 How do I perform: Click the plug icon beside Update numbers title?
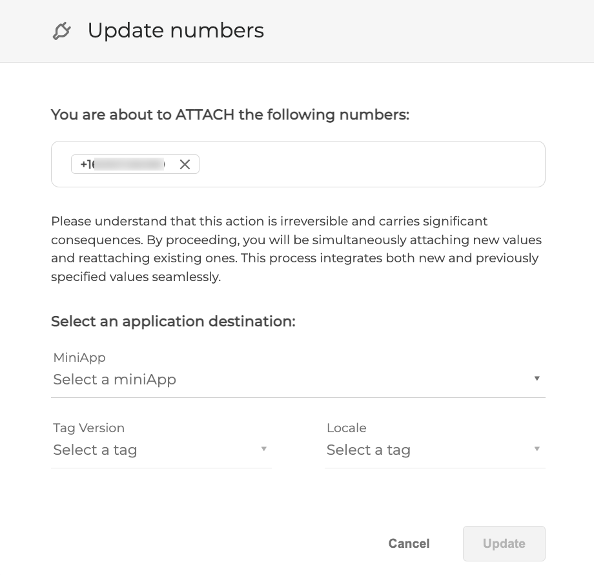pyautogui.click(x=61, y=30)
